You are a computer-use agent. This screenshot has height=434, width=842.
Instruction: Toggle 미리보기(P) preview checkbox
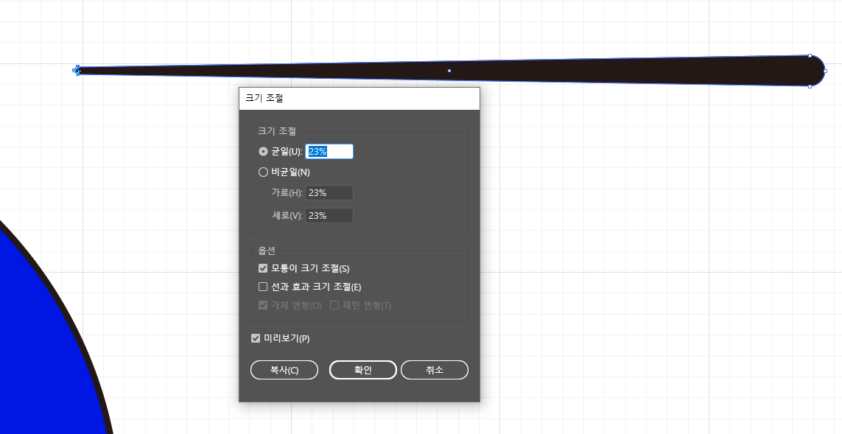pyautogui.click(x=256, y=338)
